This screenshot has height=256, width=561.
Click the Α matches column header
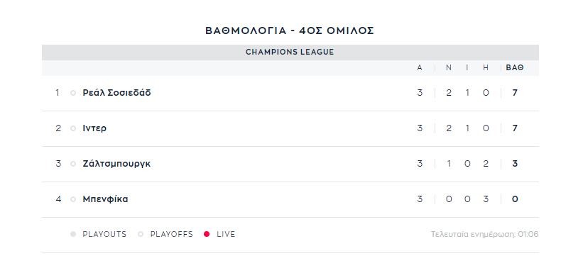(x=420, y=68)
